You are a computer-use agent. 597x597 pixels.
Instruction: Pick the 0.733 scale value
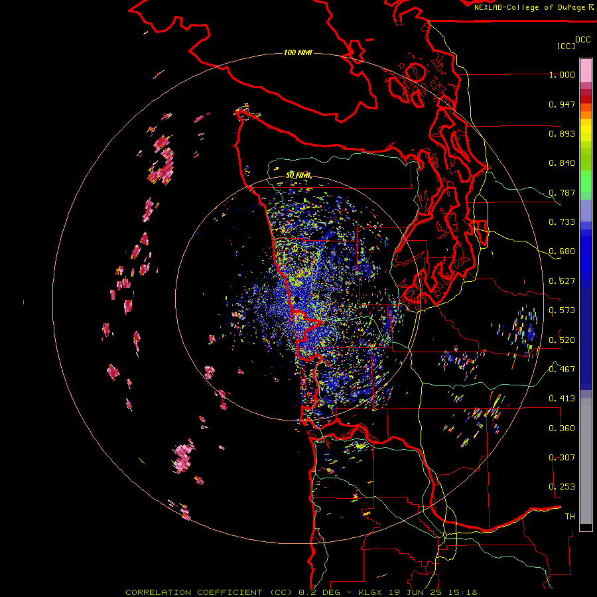tap(562, 222)
